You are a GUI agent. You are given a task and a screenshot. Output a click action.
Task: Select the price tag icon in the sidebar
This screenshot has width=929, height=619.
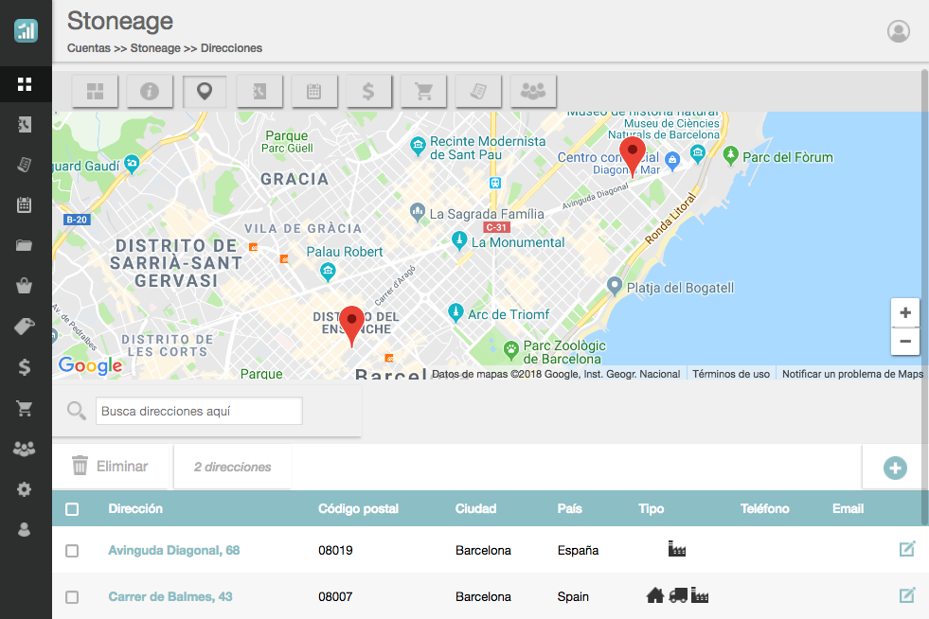click(x=25, y=327)
